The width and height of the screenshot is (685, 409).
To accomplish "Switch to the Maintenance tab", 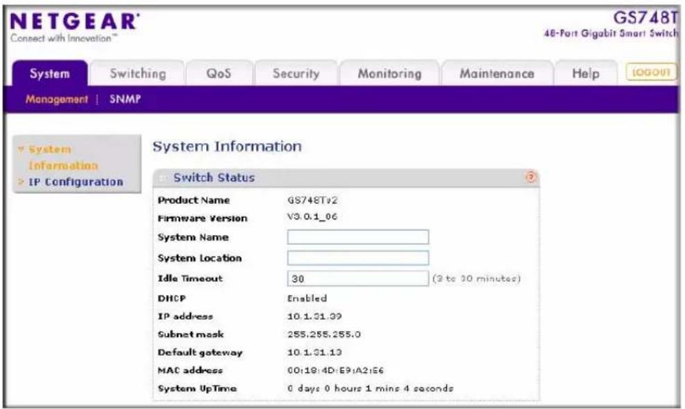I will click(497, 73).
